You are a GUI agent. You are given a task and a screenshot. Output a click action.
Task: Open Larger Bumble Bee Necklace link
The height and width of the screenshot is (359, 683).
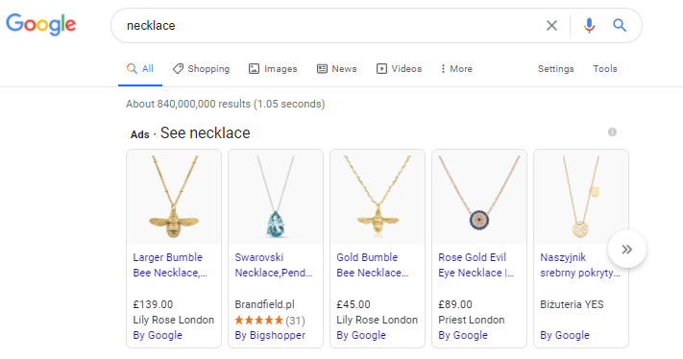pos(170,265)
